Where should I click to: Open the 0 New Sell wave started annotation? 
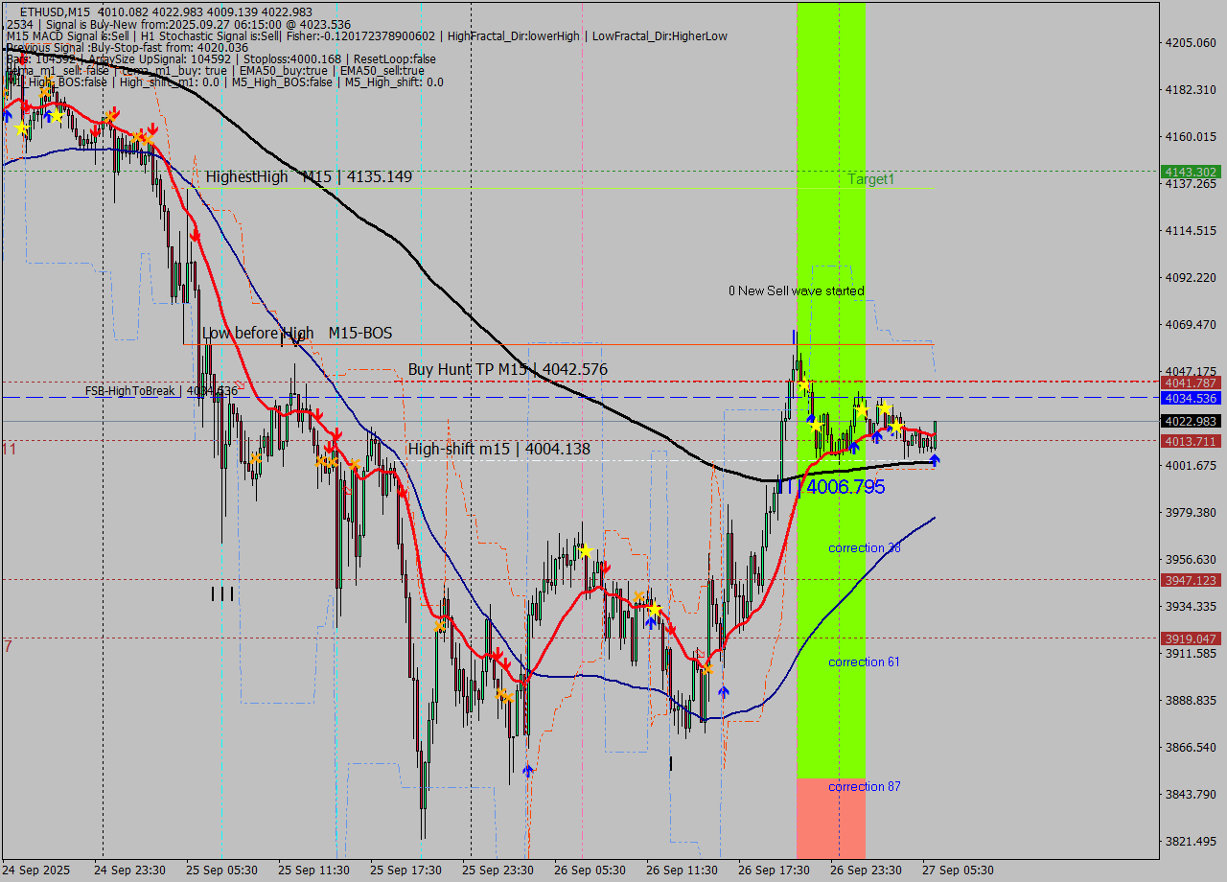click(797, 290)
